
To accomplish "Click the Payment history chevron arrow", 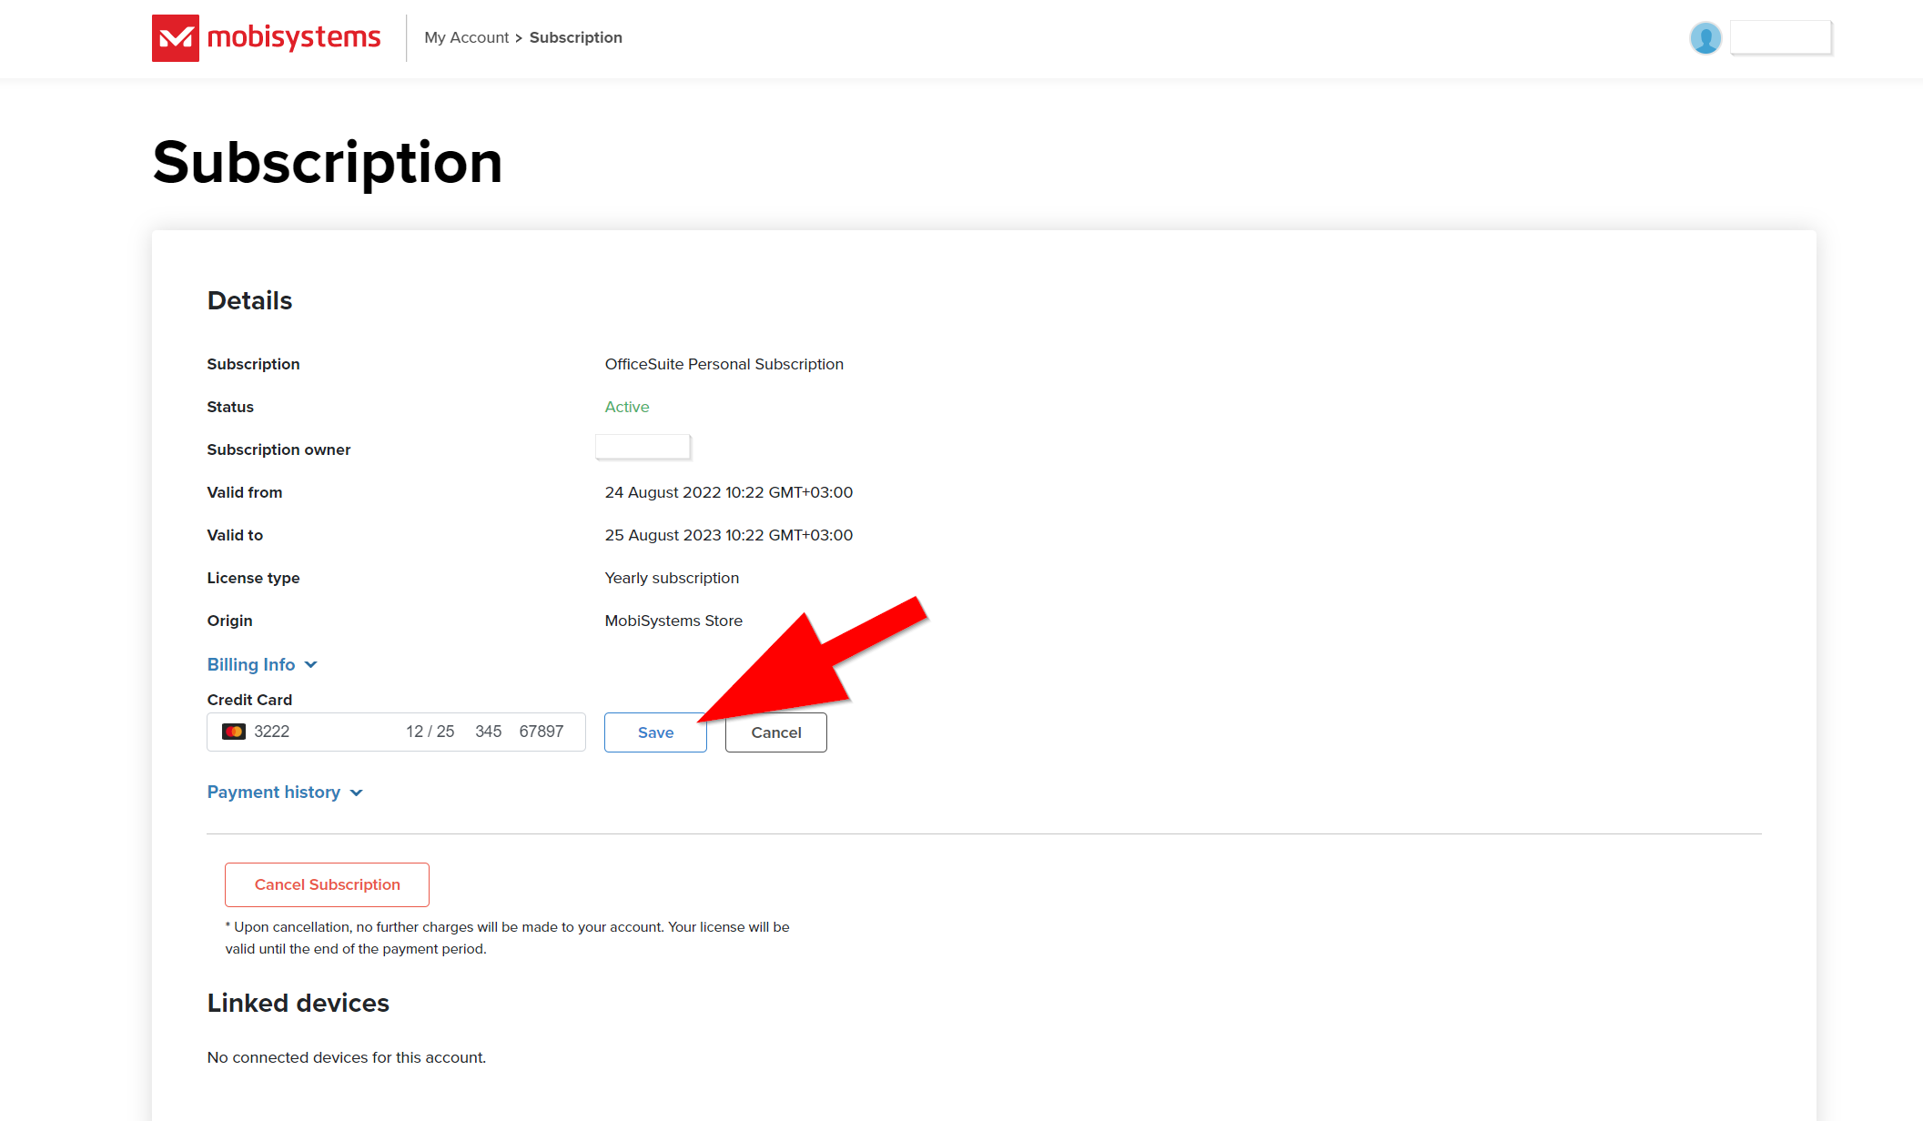I will (356, 793).
